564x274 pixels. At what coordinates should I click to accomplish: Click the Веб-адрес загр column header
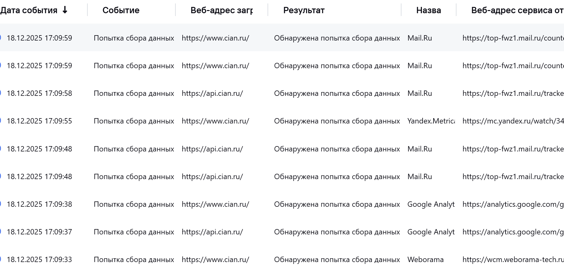221,10
